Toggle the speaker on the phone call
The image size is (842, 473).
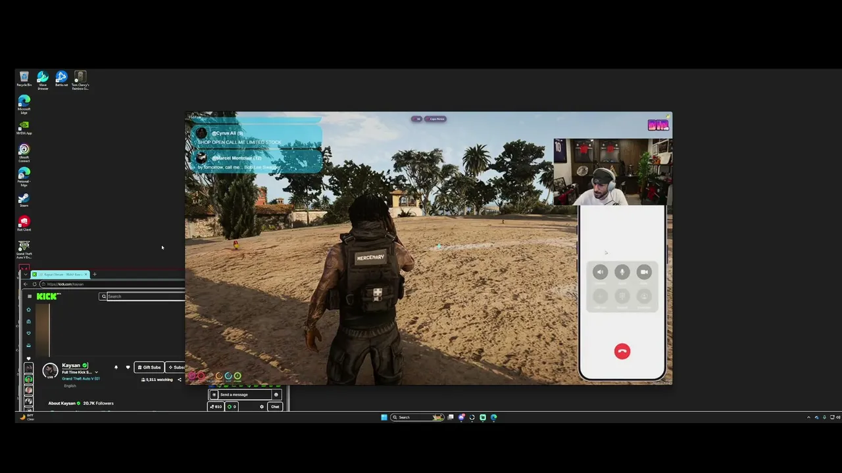coord(600,272)
